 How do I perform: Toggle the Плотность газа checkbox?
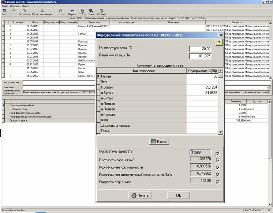pos(218,161)
